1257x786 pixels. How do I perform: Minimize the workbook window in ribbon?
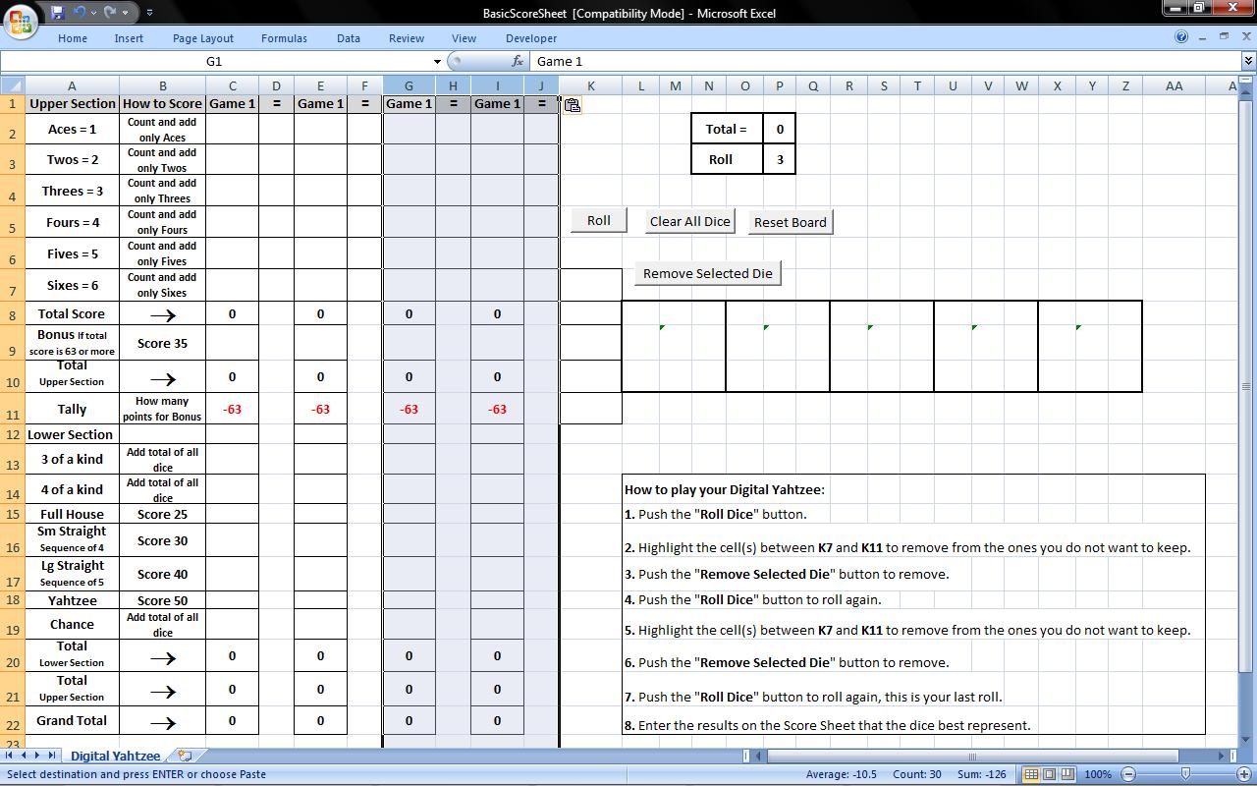(x=1203, y=37)
